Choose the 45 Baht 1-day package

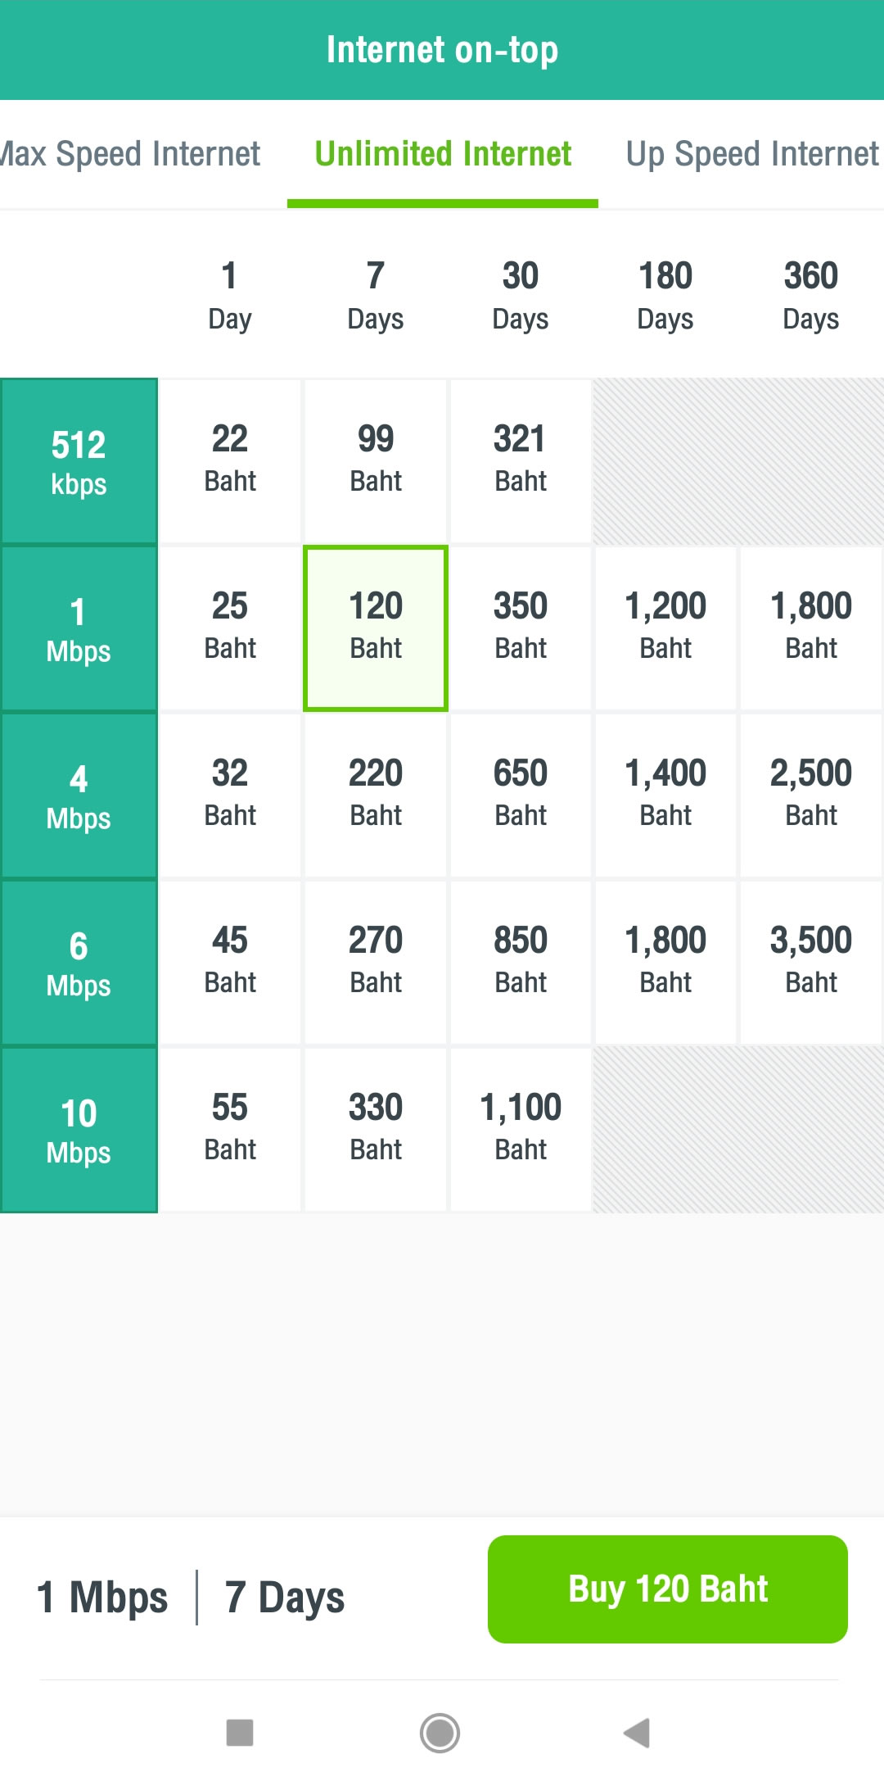(x=230, y=962)
